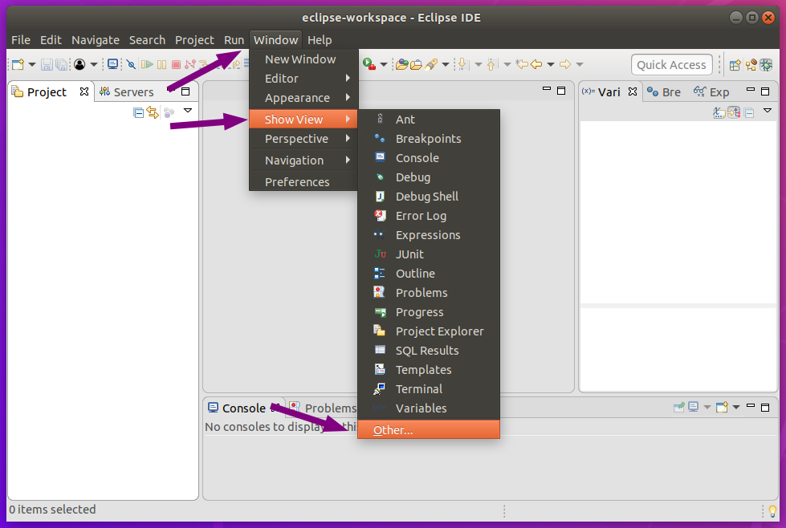
Task: Toggle the Pin Console icon
Action: [678, 408]
